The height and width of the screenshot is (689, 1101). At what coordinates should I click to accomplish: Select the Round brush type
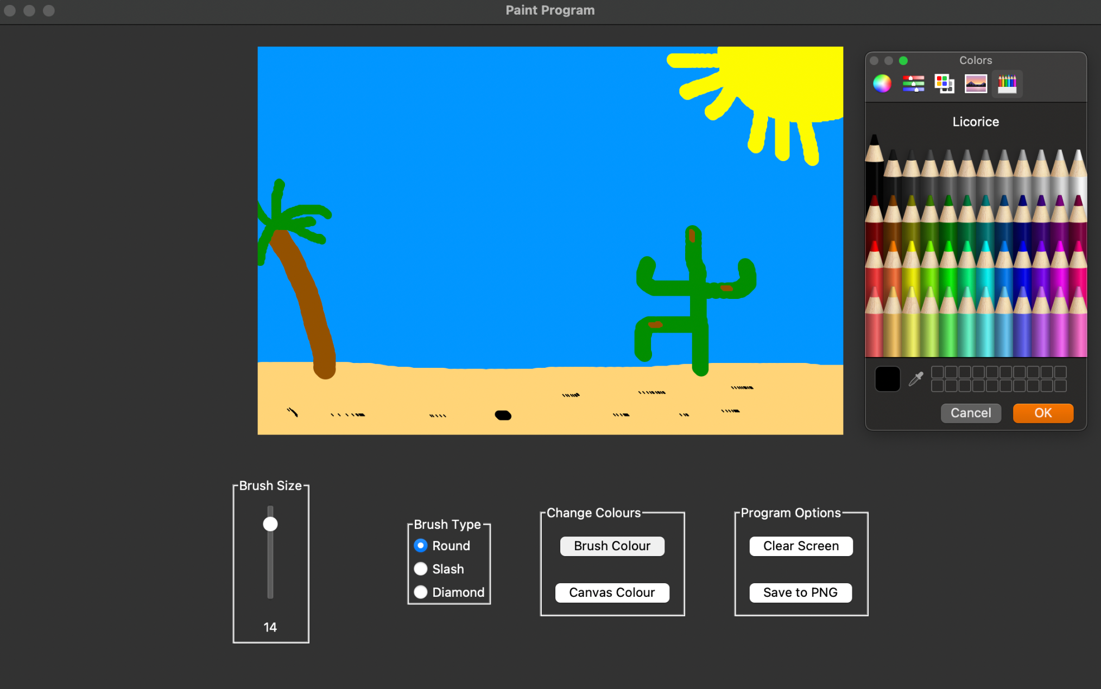point(421,546)
